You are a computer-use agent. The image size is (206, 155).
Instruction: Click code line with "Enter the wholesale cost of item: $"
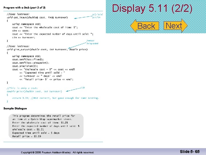tap(45, 28)
